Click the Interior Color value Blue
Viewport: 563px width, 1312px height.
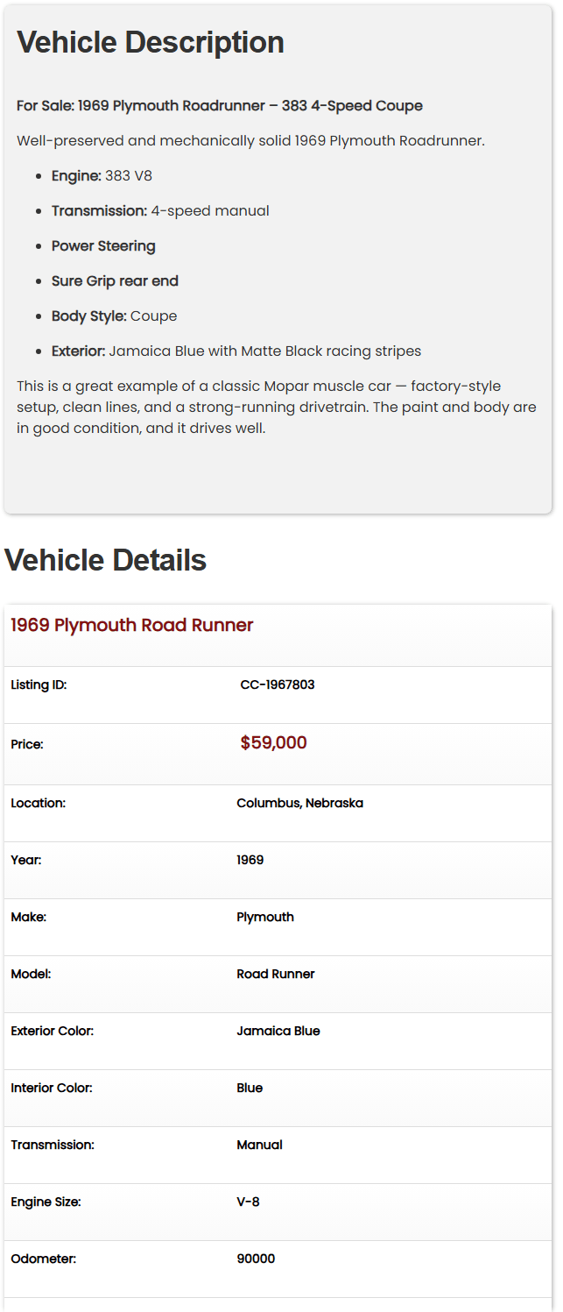[250, 1088]
